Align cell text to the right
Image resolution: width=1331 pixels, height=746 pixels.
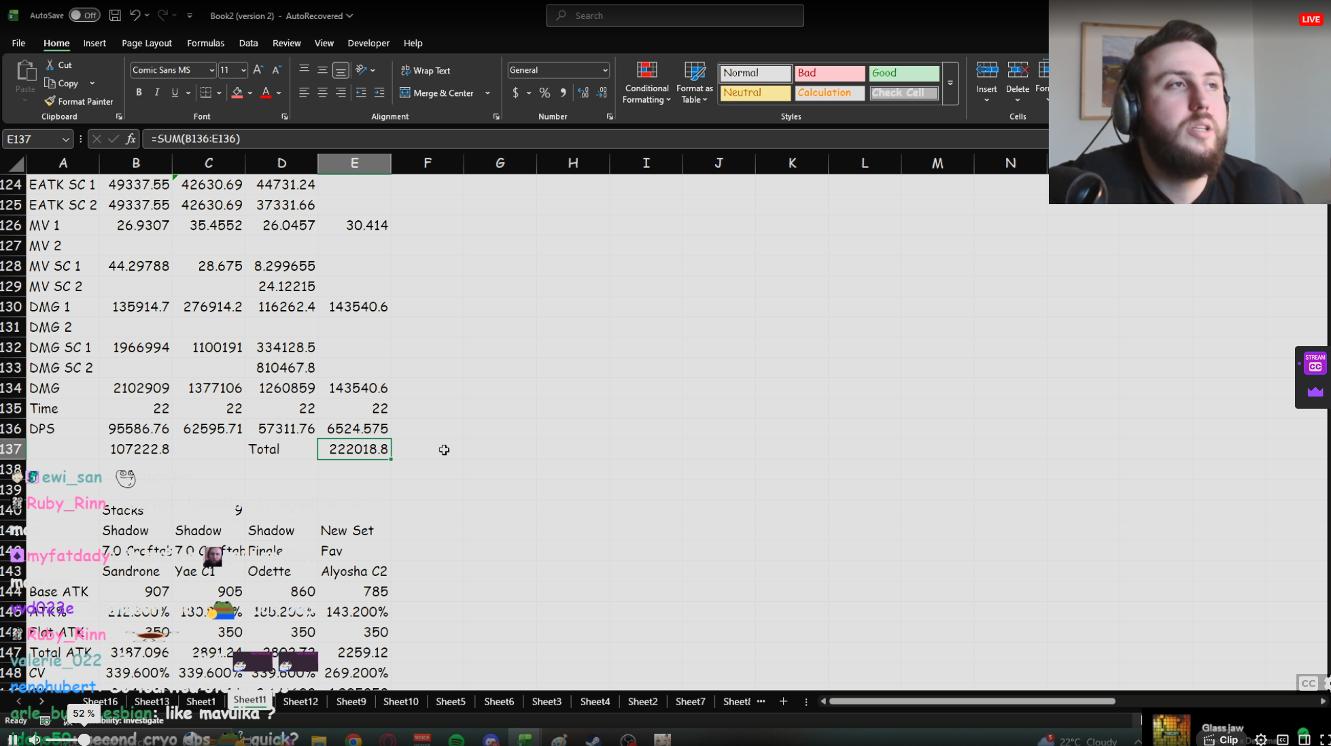click(341, 92)
